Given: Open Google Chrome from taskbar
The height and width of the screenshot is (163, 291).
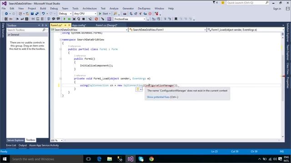Looking at the screenshot, I should pos(151,159).
